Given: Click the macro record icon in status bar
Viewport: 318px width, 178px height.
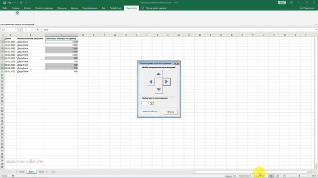Looking at the screenshot, I should [x=13, y=176].
